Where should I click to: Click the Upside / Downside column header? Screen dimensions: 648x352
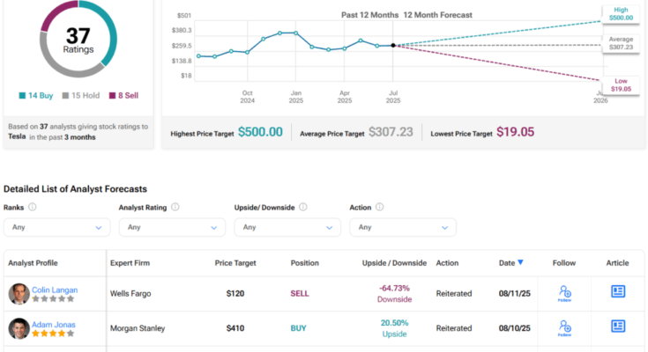coord(394,263)
